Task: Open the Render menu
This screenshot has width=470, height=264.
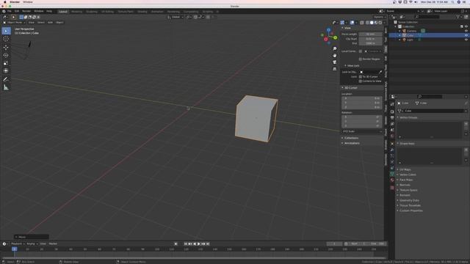Action: (26, 12)
